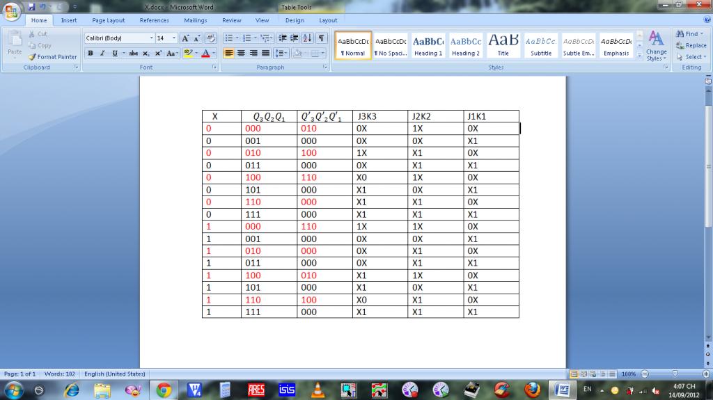713x400 pixels.
Task: Open VLC media player from taskbar
Action: [x=318, y=390]
